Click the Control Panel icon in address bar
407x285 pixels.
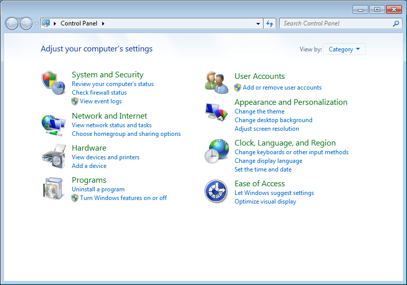coord(46,23)
